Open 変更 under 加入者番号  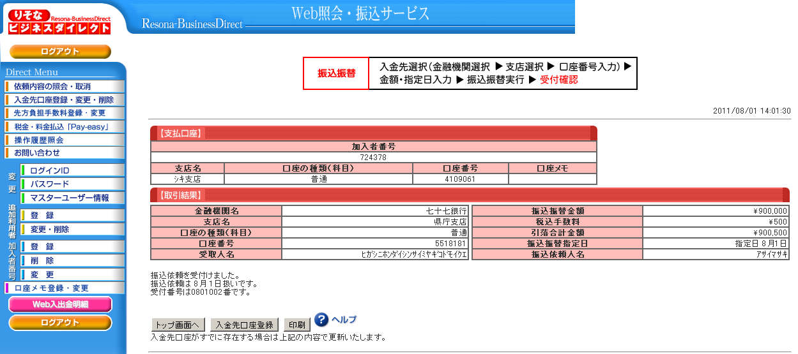(72, 274)
